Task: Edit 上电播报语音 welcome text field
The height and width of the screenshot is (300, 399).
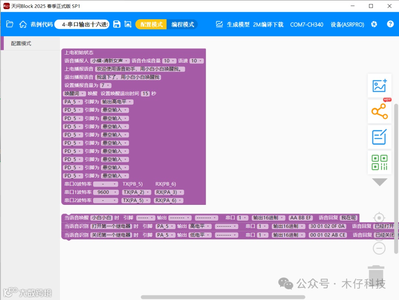Action: 140,69
